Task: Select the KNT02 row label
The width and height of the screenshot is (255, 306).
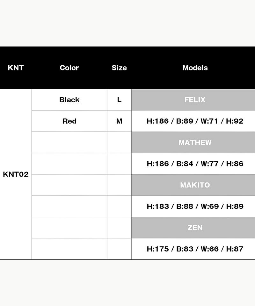Action: [x=16, y=174]
